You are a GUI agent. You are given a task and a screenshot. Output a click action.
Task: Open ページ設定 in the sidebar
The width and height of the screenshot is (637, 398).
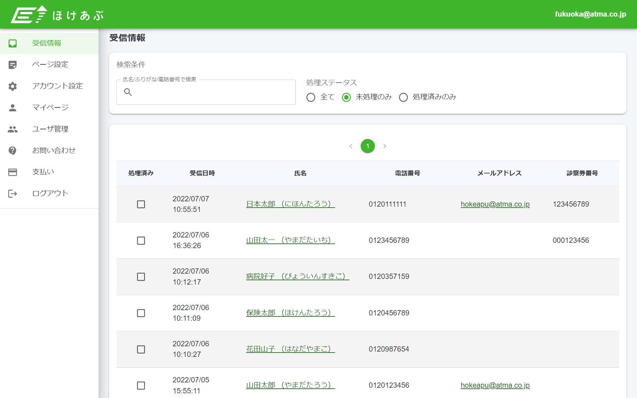(x=50, y=64)
